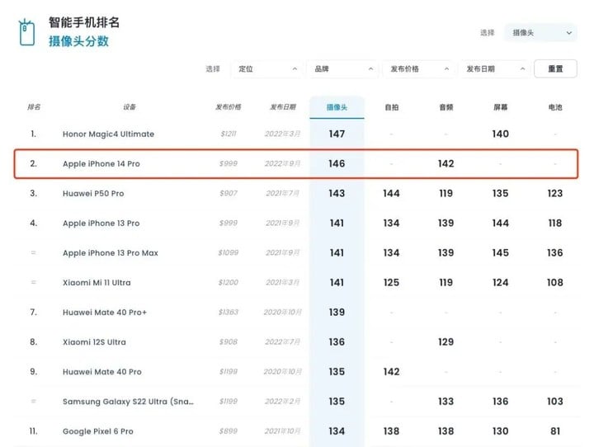
Task: Click the 排名 column header
Action: (x=34, y=107)
